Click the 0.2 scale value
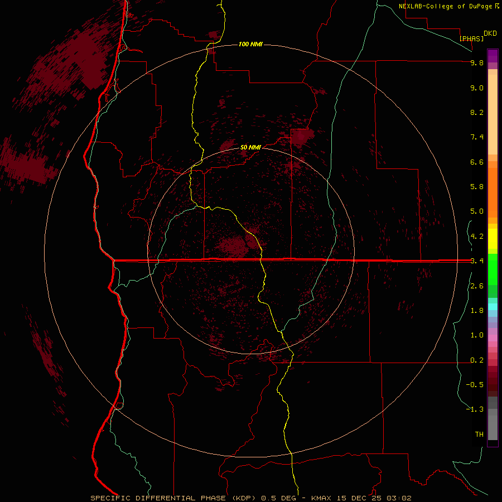This screenshot has width=502, height=502. click(477, 360)
